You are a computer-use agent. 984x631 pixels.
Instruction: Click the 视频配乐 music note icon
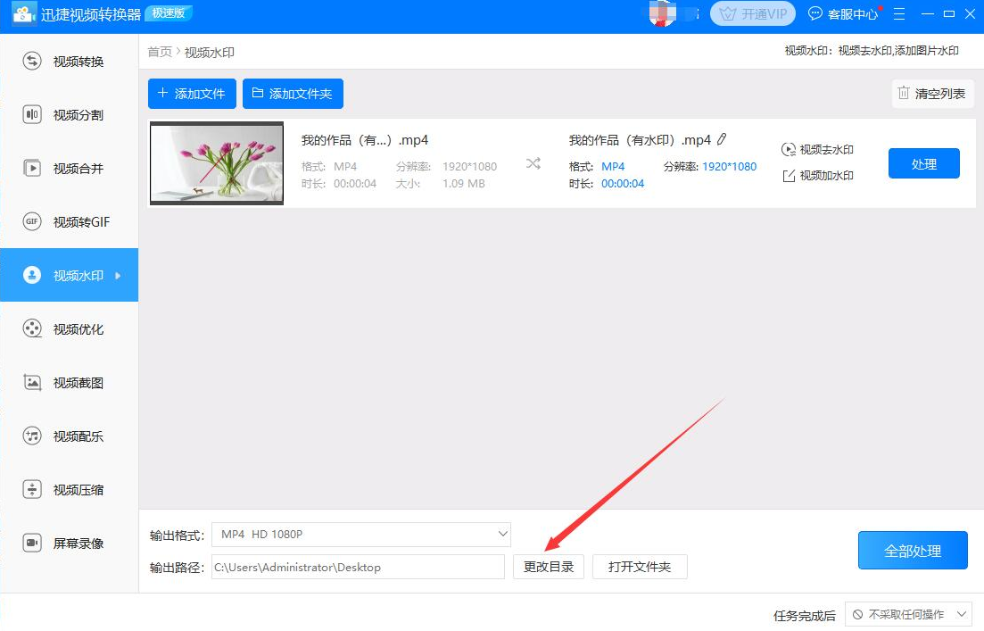[x=32, y=436]
